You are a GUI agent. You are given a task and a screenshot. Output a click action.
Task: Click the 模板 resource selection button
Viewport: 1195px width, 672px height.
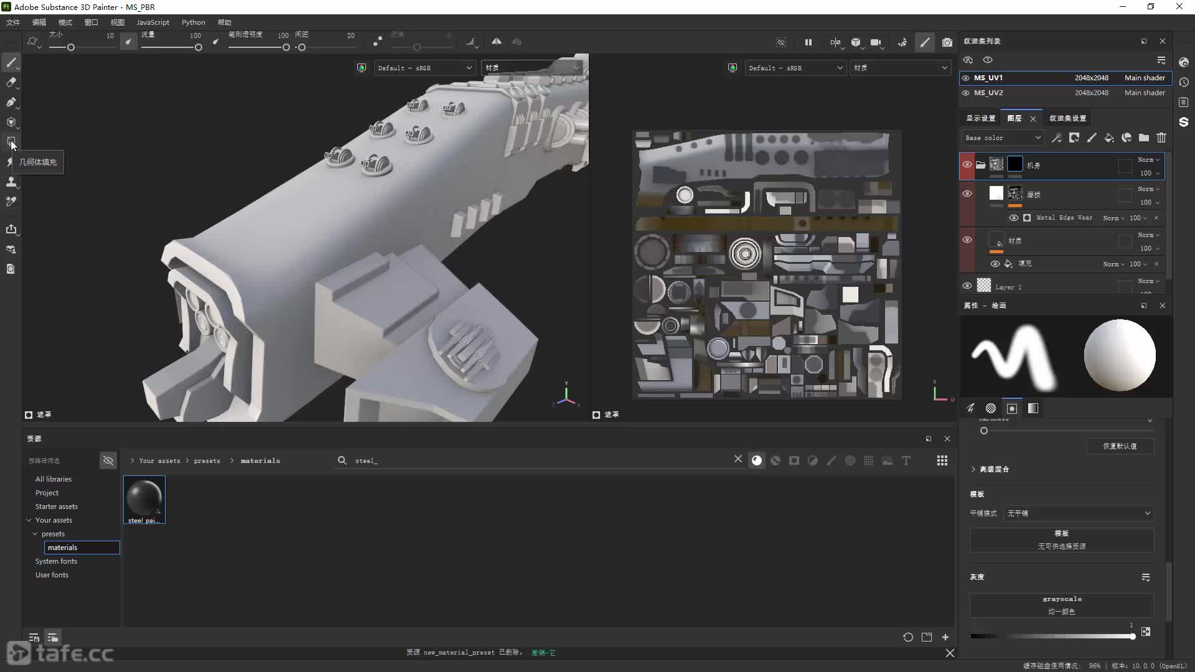pos(1062,540)
